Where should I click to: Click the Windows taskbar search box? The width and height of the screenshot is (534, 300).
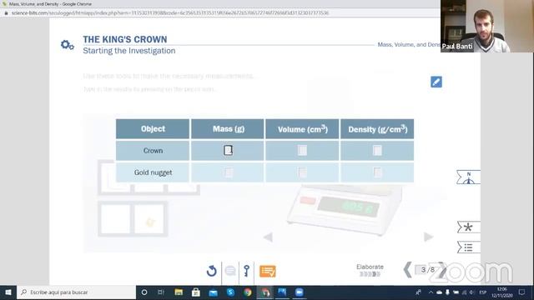pos(76,292)
